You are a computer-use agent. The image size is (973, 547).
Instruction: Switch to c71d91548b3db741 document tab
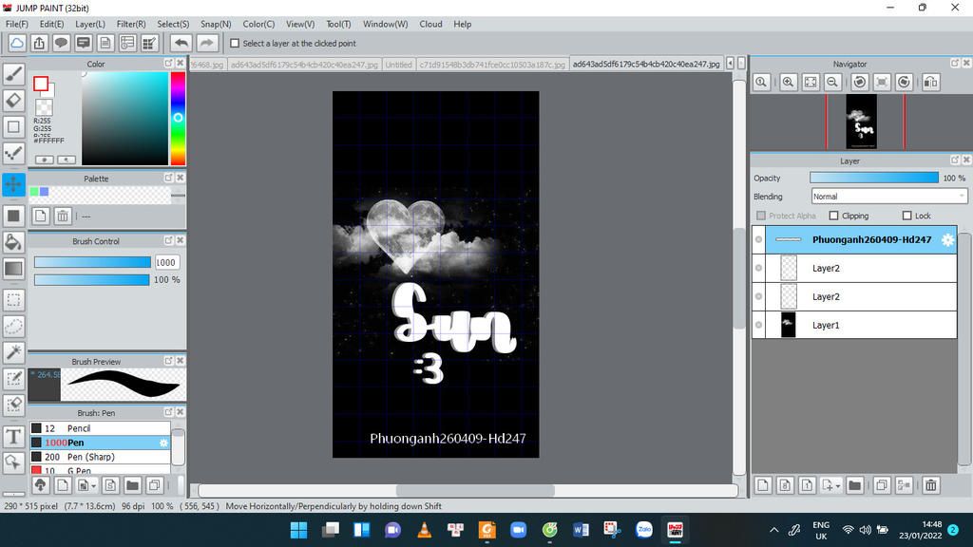492,65
